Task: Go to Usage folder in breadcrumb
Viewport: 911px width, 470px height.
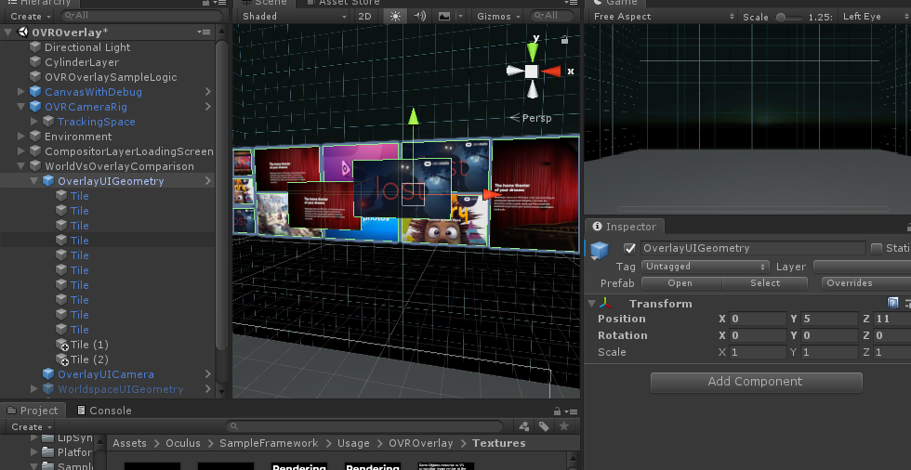Action: (x=353, y=443)
